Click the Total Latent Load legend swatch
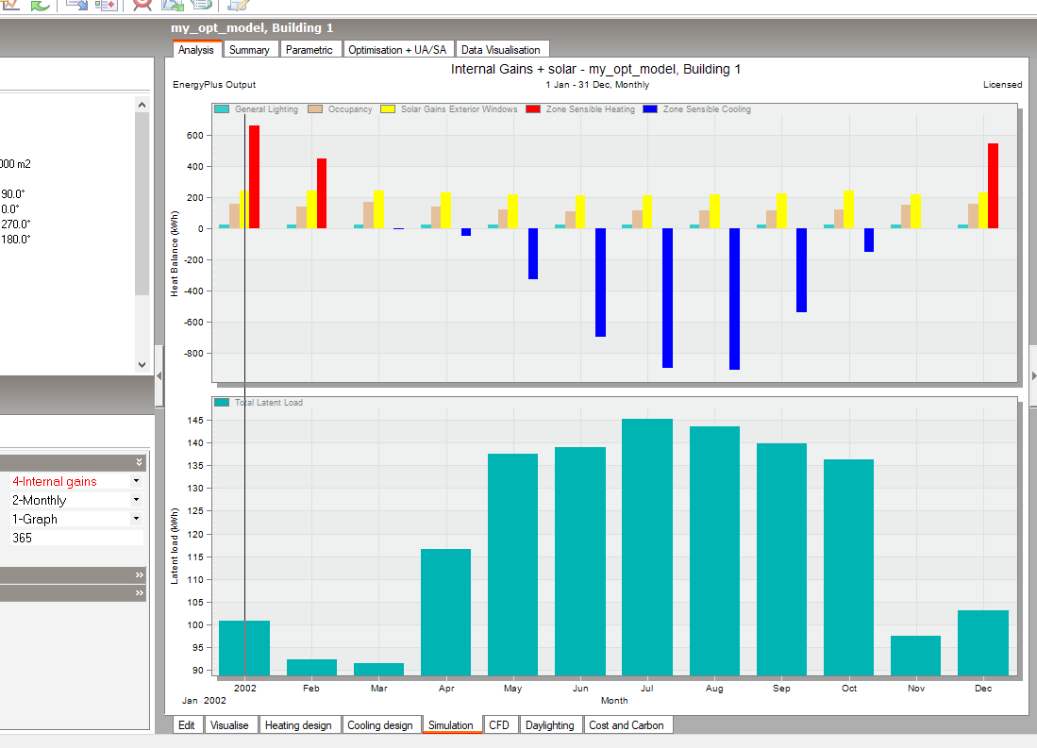 click(x=223, y=402)
